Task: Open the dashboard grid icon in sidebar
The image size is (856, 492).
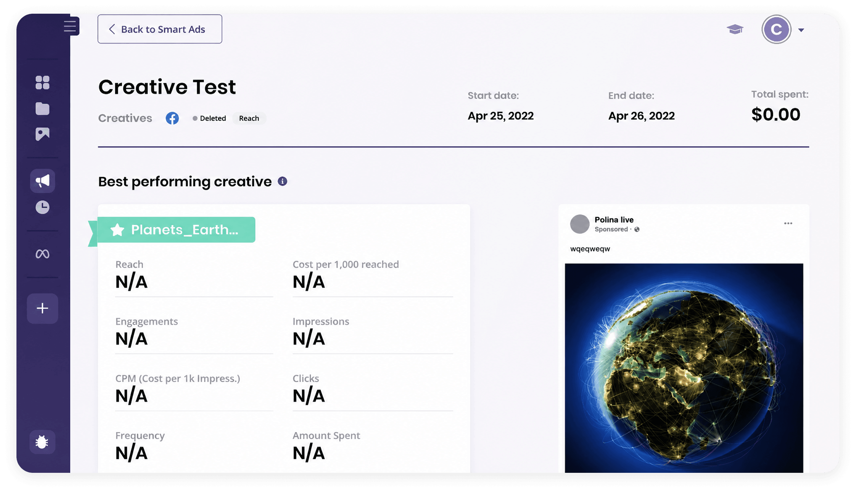Action: point(43,83)
